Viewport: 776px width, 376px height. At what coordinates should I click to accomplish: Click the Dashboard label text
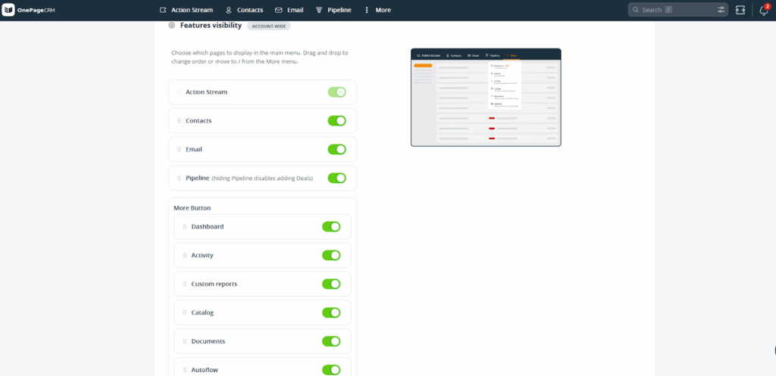[208, 227]
